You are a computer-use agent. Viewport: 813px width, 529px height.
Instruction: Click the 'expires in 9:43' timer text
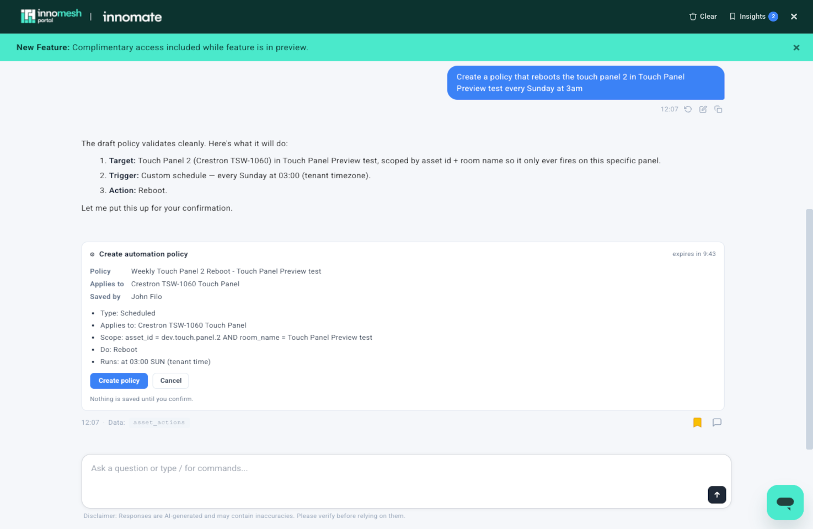tap(694, 254)
